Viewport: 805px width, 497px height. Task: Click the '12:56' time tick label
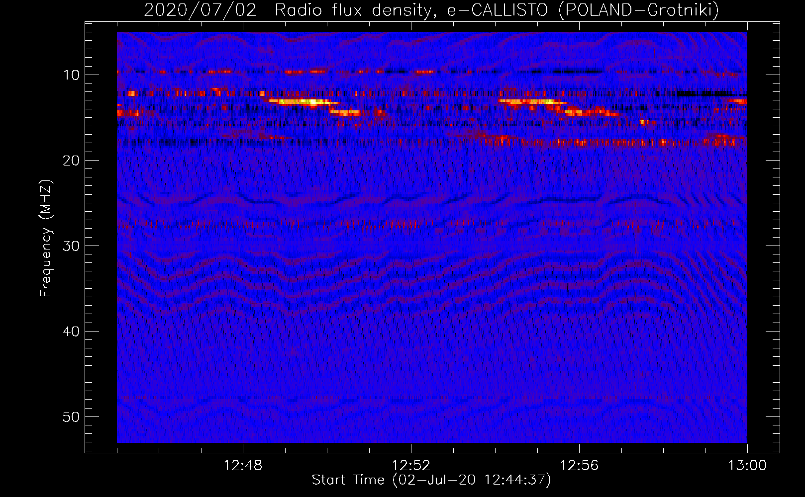pos(579,466)
